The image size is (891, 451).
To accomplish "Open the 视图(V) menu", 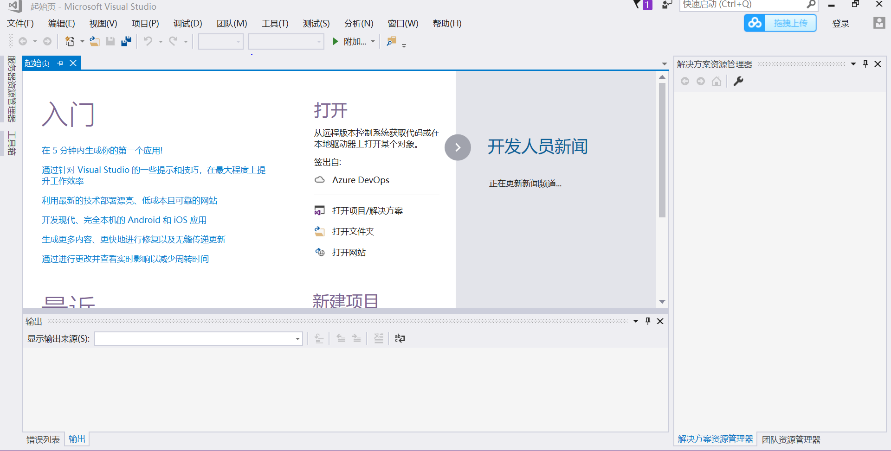I will (x=103, y=24).
